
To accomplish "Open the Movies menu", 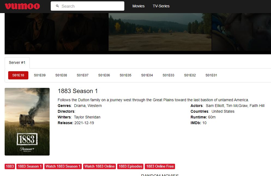I will coord(138,6).
